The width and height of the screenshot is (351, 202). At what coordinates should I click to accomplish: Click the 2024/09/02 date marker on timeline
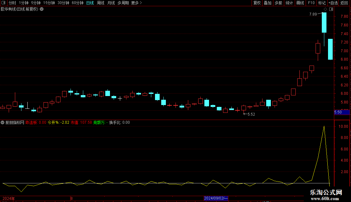coord(216,198)
